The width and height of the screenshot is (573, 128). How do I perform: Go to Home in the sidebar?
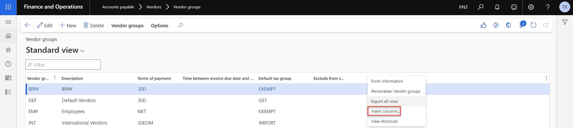pos(8,36)
